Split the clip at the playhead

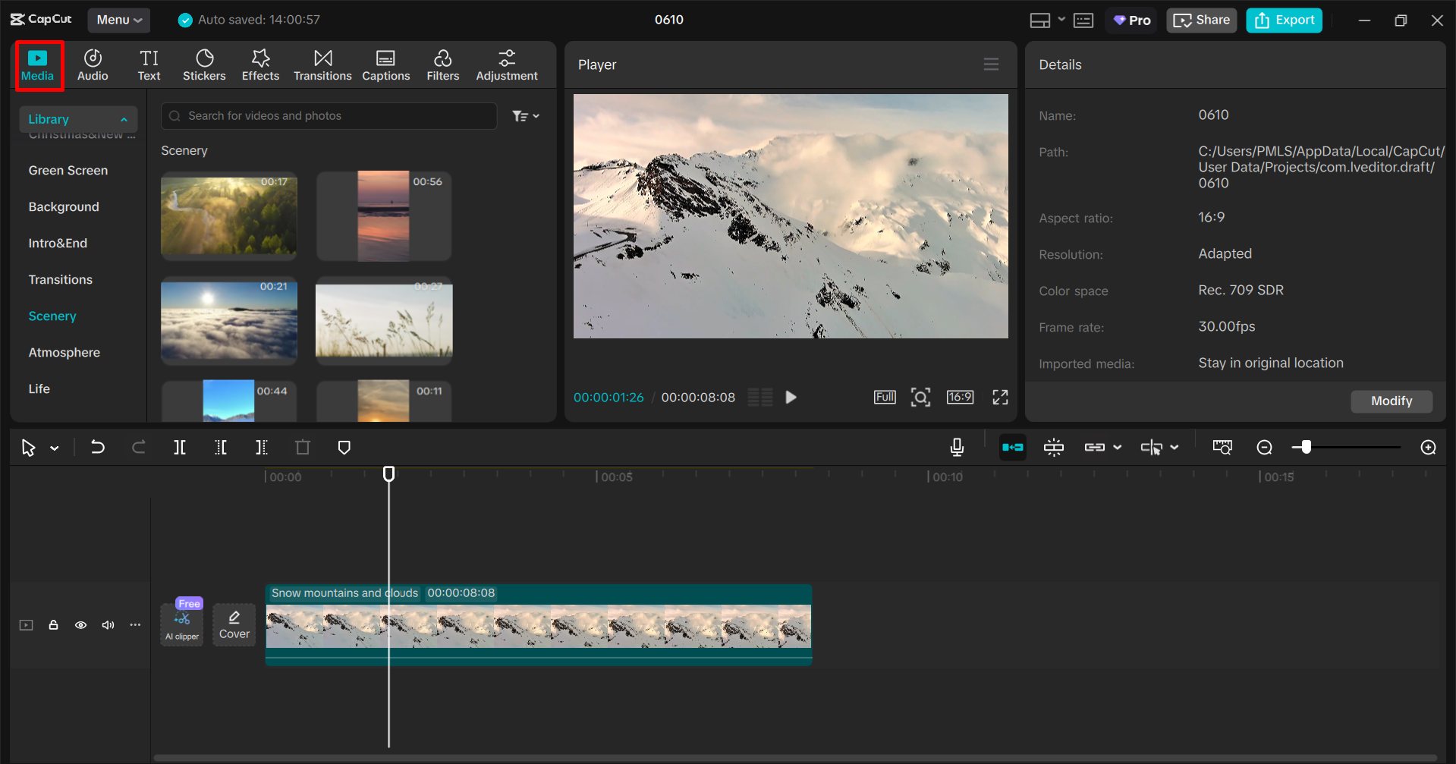coord(179,447)
